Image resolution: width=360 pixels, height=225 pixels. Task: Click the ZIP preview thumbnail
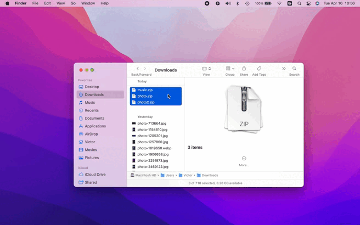[244, 109]
